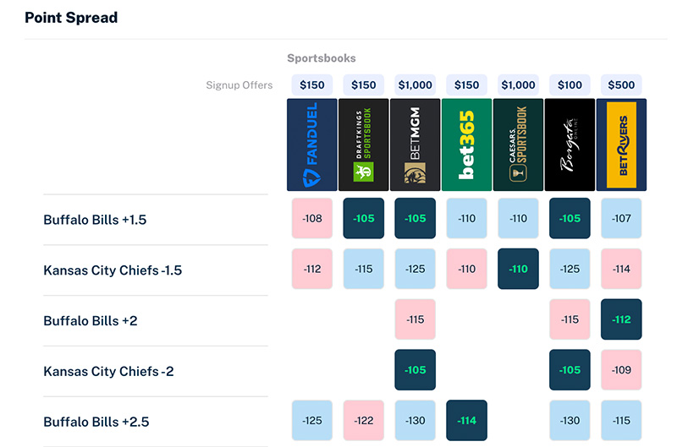Viewport: 677px width, 447px height.
Task: Claim BetMGM $1,000 signup offer
Action: coord(415,84)
